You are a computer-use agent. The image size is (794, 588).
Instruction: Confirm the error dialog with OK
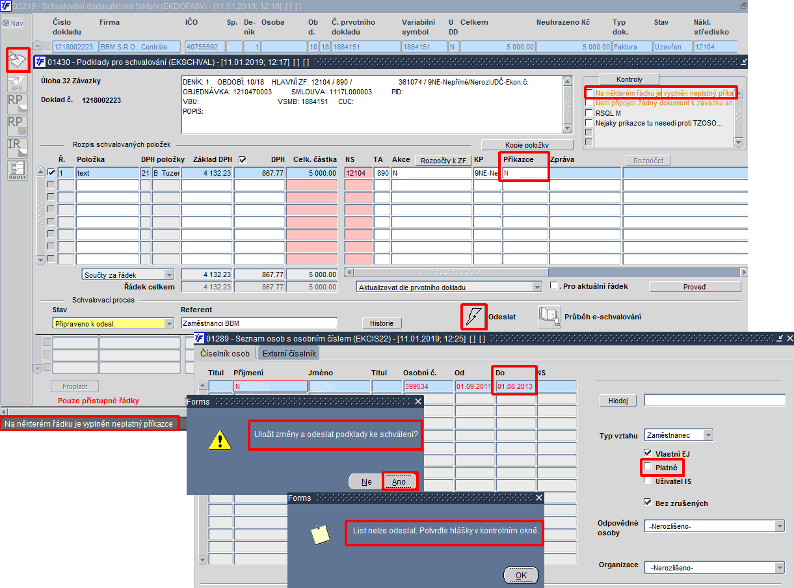click(522, 575)
